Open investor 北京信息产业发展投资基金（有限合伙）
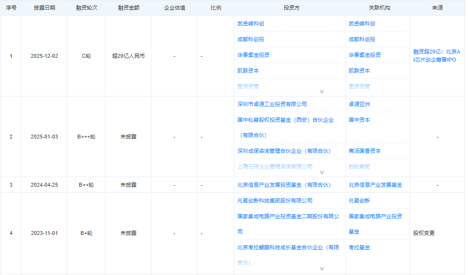468x275 pixels. pyautogui.click(x=284, y=185)
